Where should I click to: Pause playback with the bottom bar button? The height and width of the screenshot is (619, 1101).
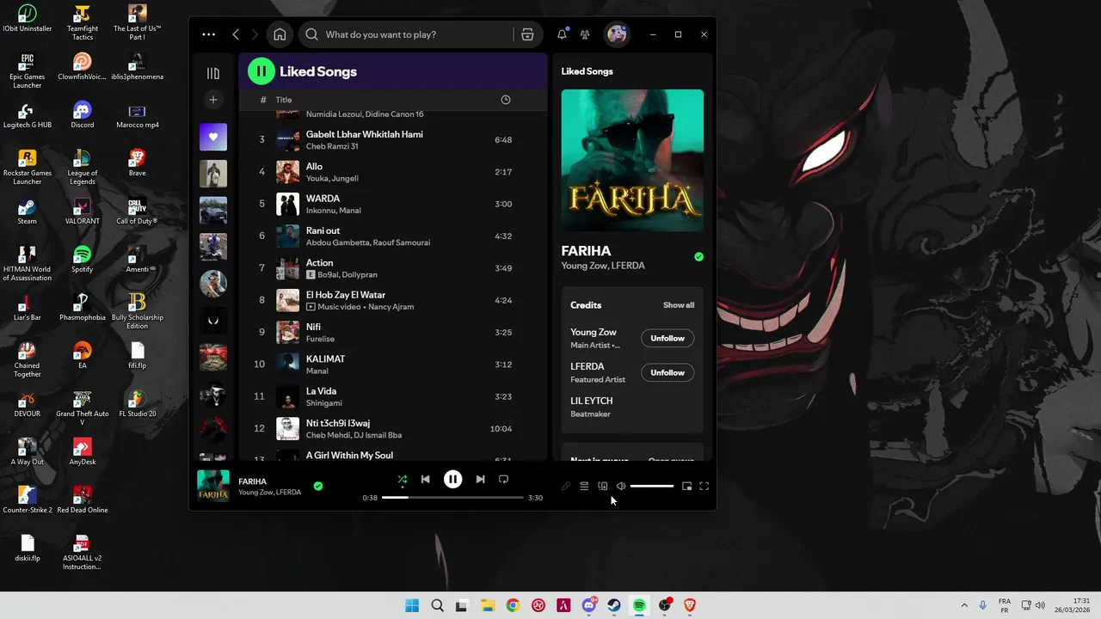point(452,480)
